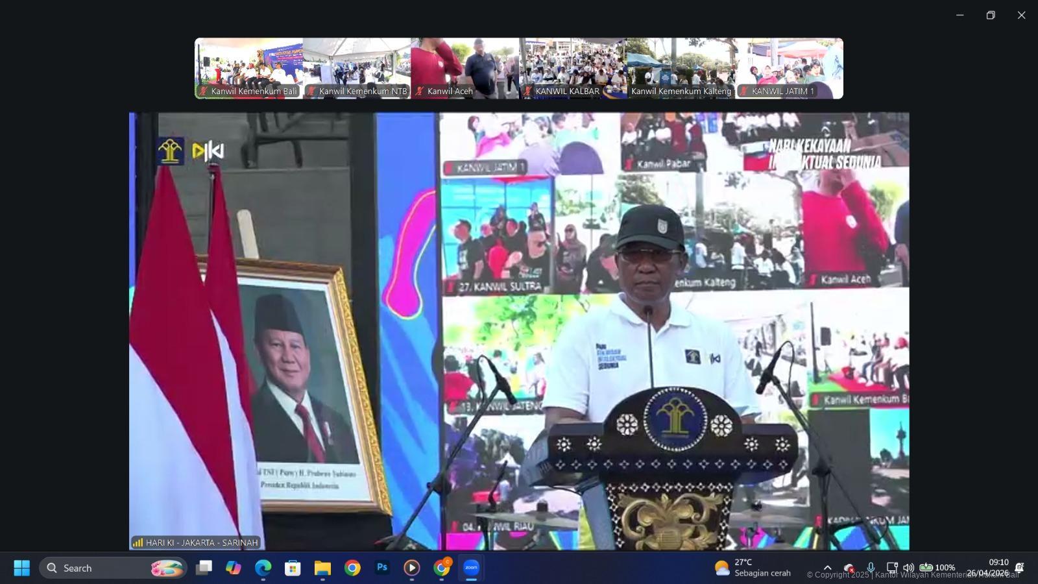Switch to Adobe Photoshop
Screen dimensions: 1038x584
click(x=382, y=568)
